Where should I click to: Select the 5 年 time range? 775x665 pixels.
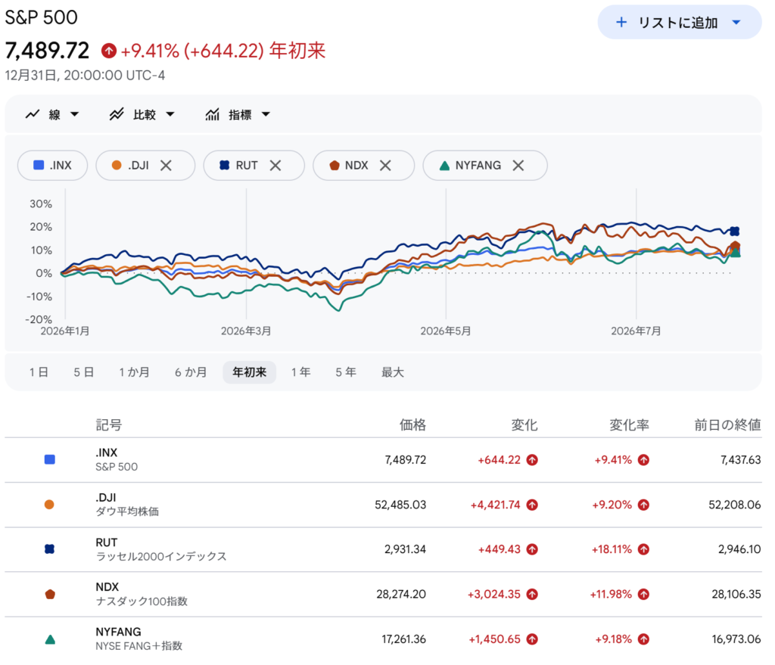345,372
